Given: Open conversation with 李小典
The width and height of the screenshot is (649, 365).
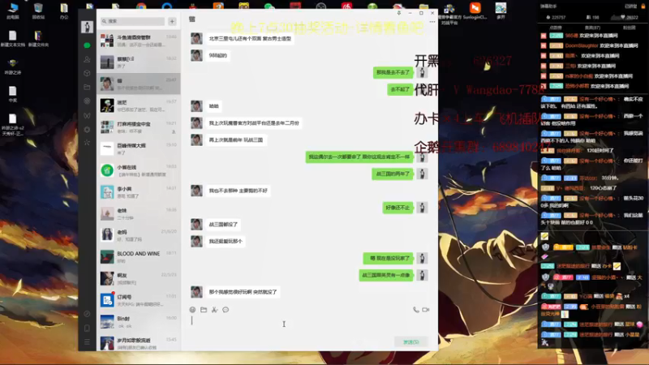Looking at the screenshot, I should (x=138, y=192).
